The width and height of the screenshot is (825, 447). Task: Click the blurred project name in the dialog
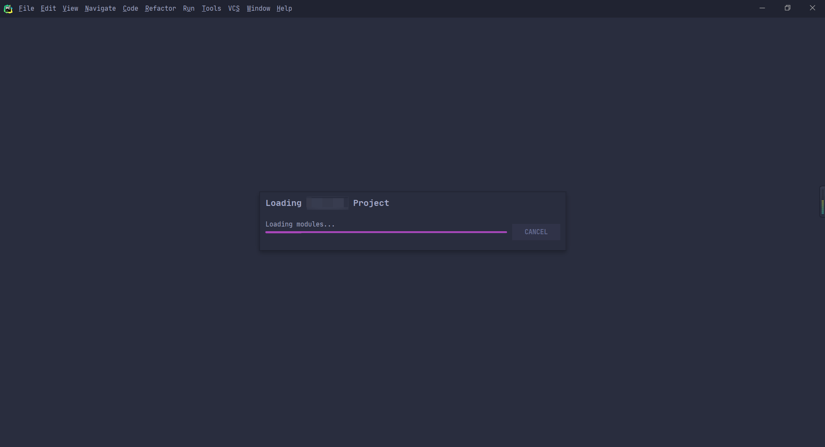coord(327,203)
